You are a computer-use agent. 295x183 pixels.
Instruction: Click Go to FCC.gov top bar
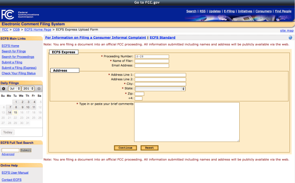pyautogui.click(x=147, y=2)
